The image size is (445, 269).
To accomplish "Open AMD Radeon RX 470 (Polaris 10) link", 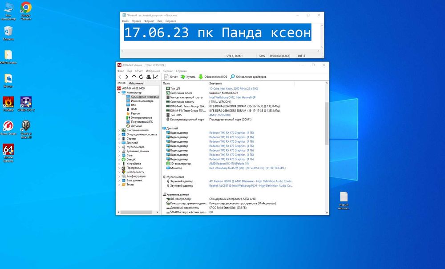I will [229, 164].
